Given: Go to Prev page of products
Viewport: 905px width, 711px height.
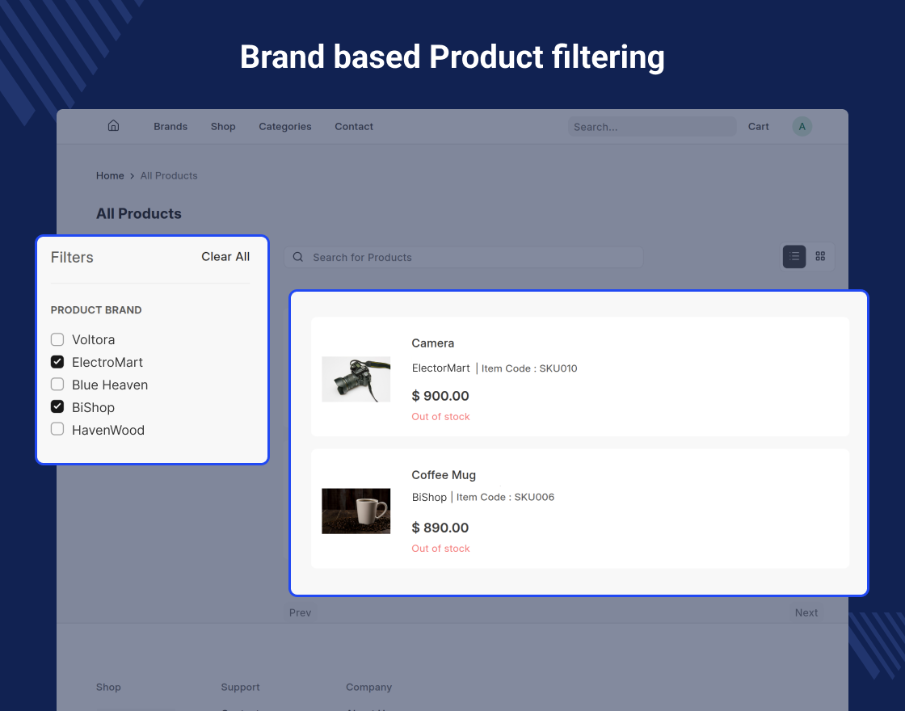Looking at the screenshot, I should 300,612.
